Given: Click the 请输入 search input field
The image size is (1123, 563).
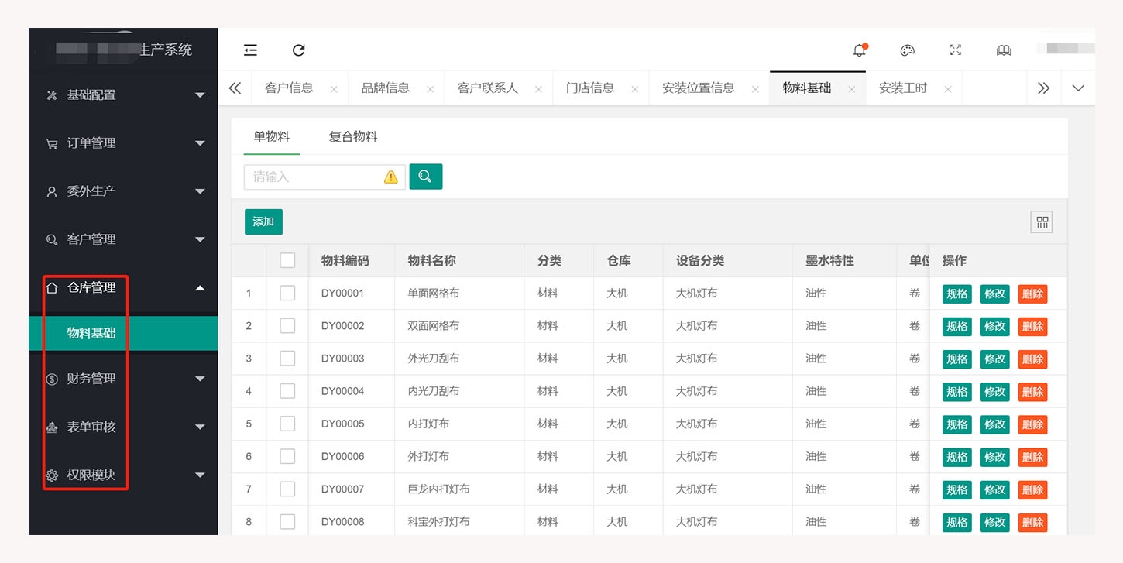Looking at the screenshot, I should [314, 177].
